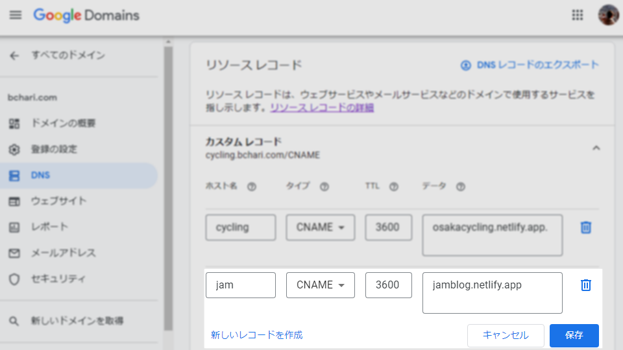Open メールアドレス in the sidebar

tap(63, 253)
